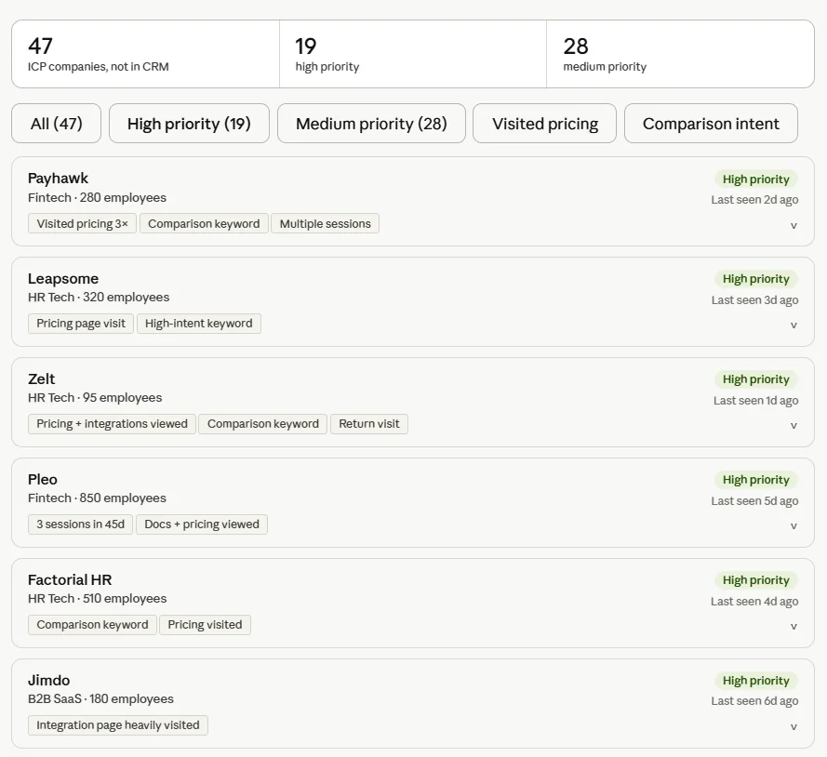Open the Zelt company name
This screenshot has width=827, height=757.
(41, 378)
